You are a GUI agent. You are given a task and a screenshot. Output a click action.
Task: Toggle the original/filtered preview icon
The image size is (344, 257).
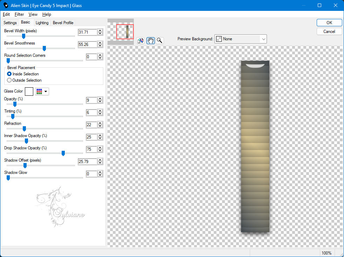[x=140, y=41]
